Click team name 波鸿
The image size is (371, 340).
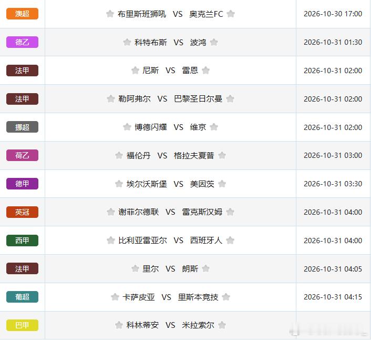(198, 43)
